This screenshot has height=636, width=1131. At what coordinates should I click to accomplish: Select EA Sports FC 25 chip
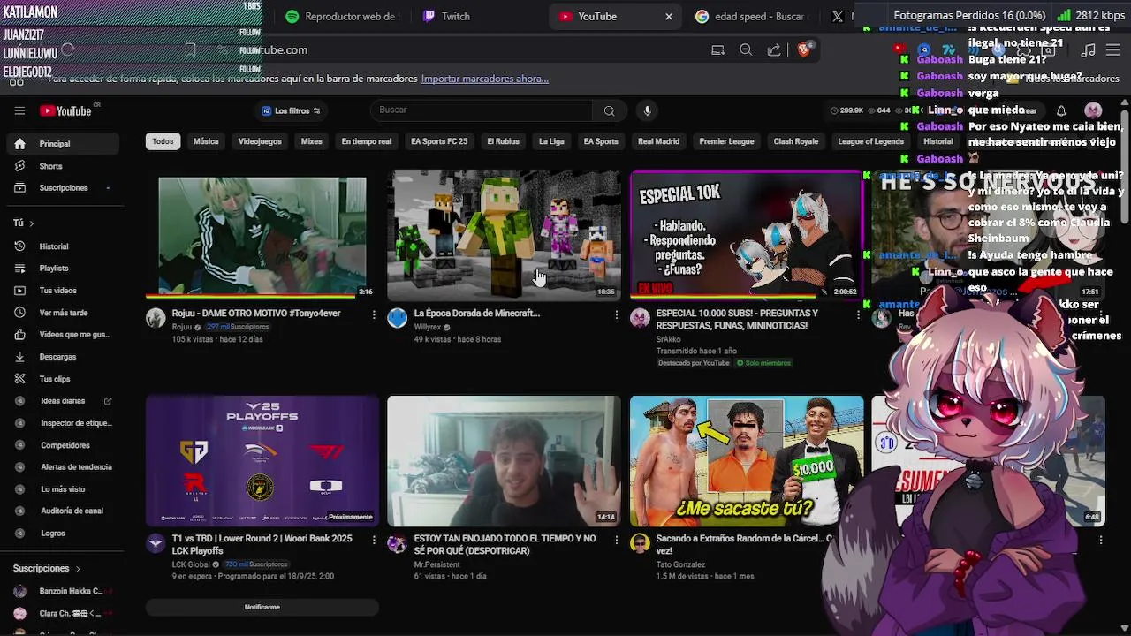[x=439, y=141]
